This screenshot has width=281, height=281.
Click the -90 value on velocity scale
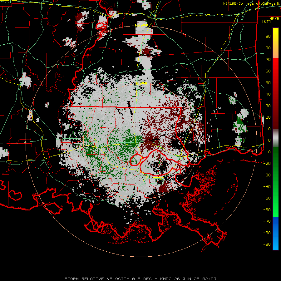(x=267, y=244)
